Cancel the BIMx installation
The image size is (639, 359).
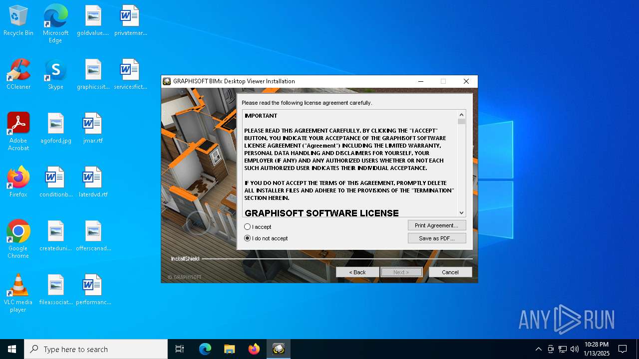450,272
